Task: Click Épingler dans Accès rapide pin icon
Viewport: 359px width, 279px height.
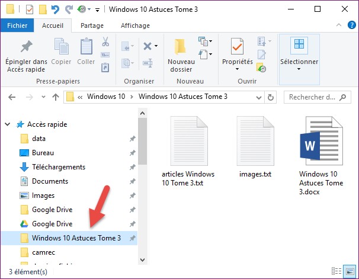Action: point(25,47)
